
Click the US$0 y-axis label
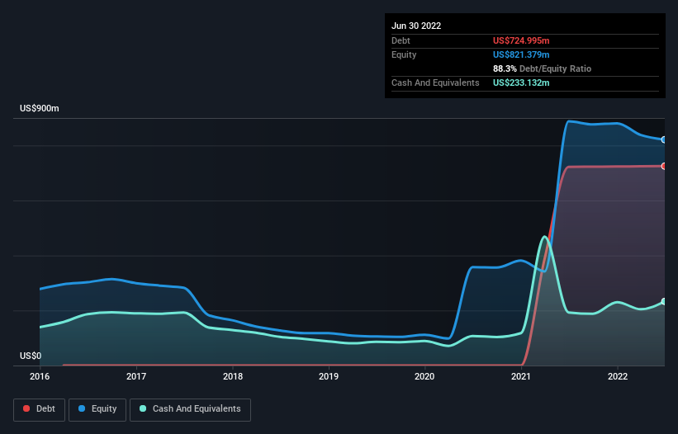[x=31, y=356]
